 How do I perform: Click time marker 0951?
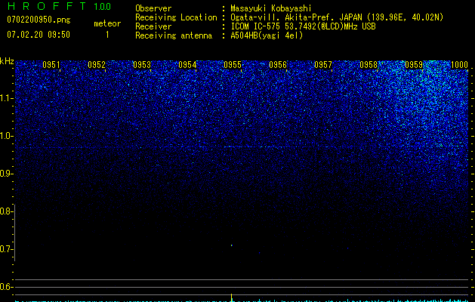pyautogui.click(x=51, y=65)
